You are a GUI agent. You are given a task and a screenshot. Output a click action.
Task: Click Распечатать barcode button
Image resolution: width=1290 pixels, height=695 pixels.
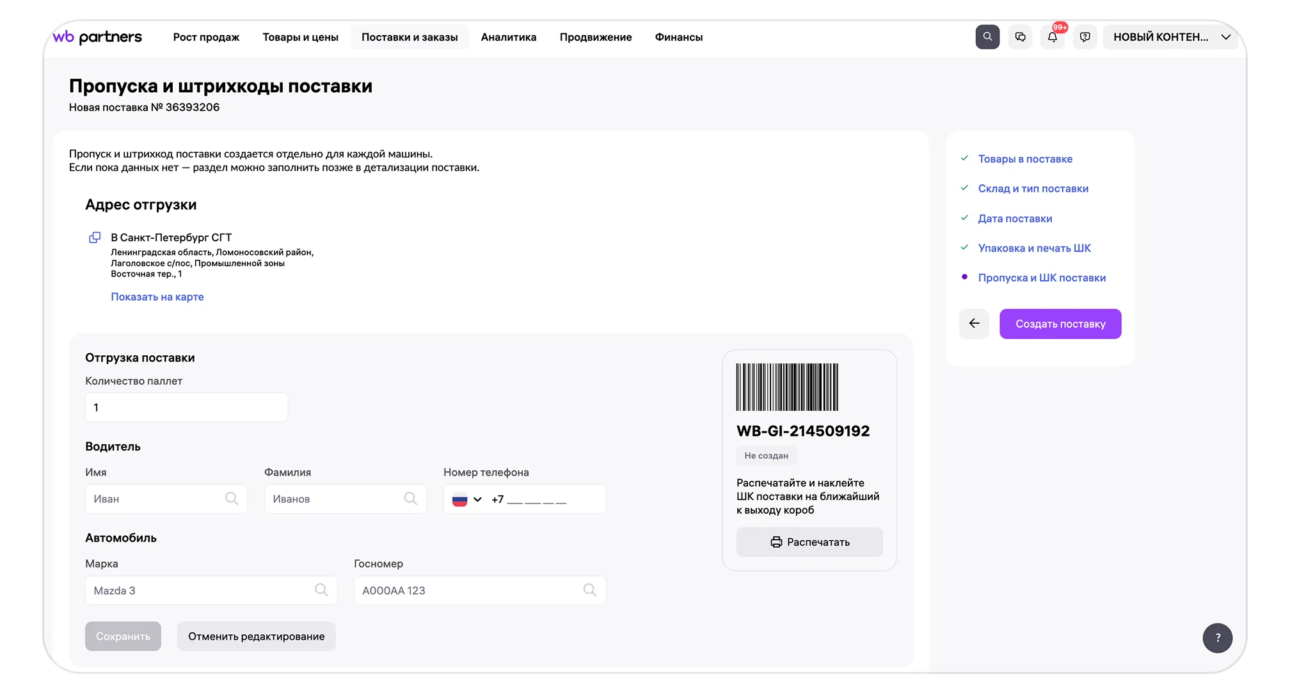click(x=809, y=542)
